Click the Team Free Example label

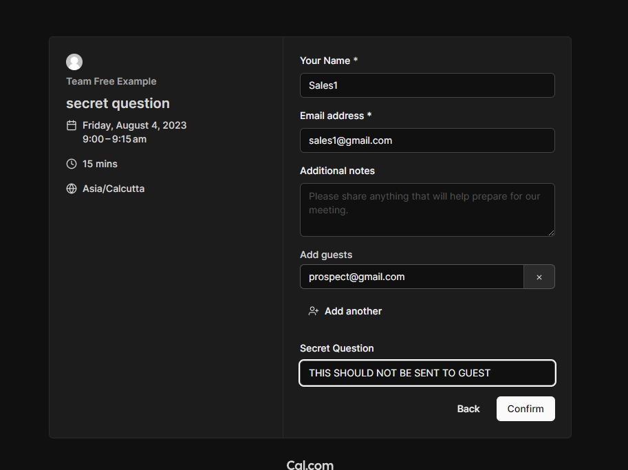tap(111, 81)
